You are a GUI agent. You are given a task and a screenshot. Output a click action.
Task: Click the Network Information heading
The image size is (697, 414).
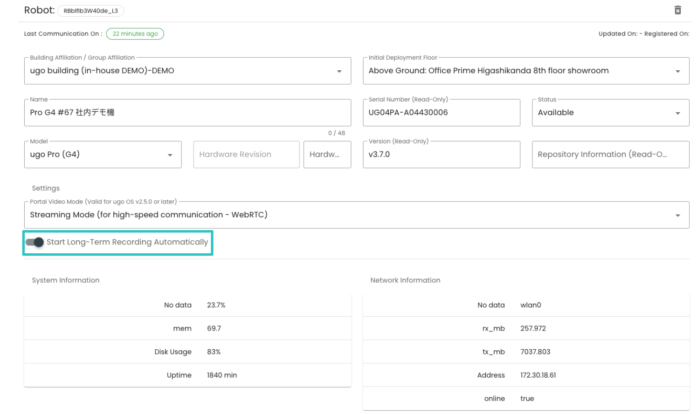tap(405, 280)
